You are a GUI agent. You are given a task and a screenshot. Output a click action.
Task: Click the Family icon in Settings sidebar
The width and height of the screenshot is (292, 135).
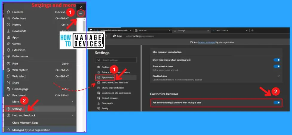click(99, 108)
